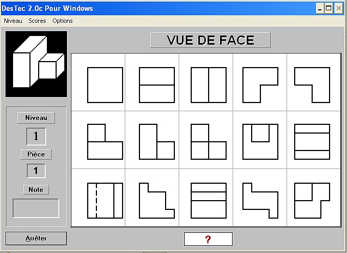The image size is (347, 253).
Task: Open the Scores menu
Action: tap(37, 21)
